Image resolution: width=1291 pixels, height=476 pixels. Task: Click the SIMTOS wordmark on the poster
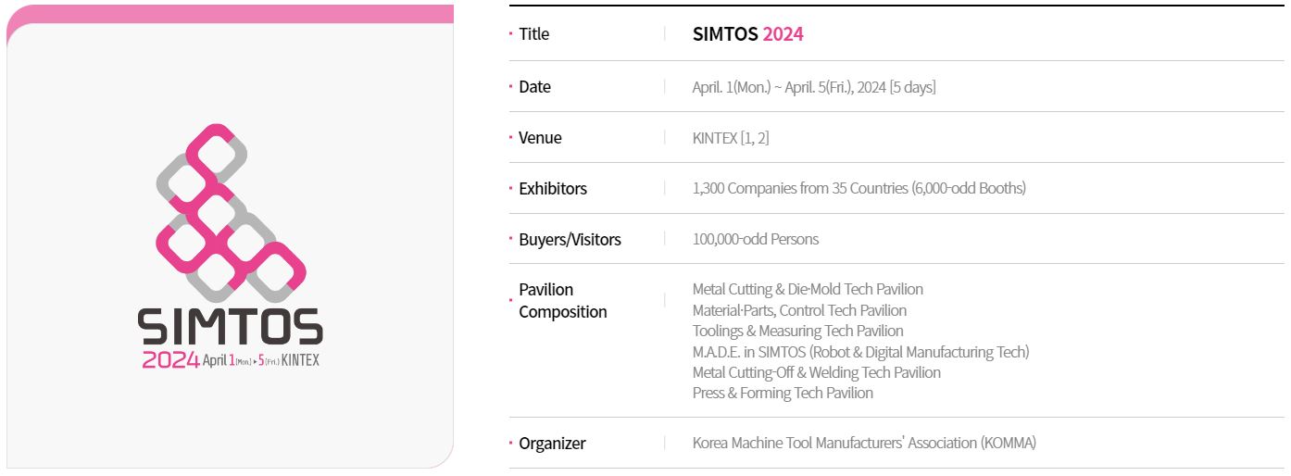point(231,327)
